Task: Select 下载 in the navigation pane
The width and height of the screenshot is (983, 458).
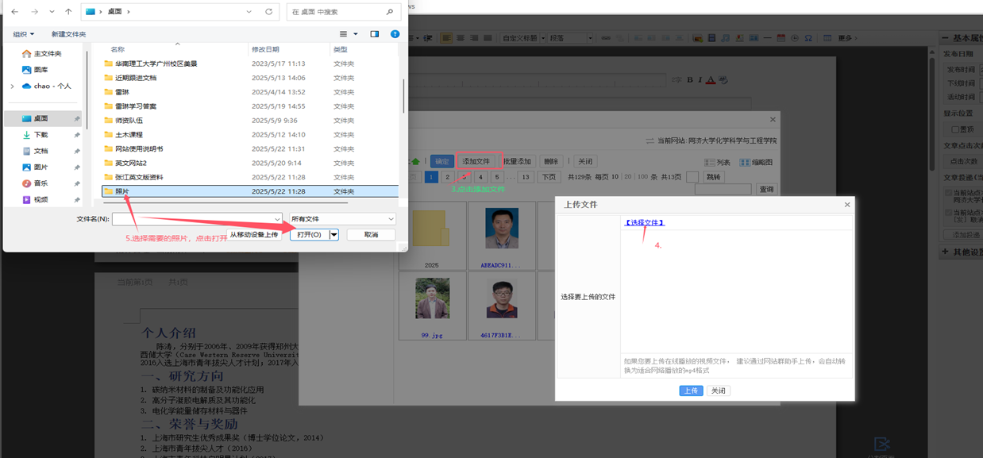Action: [40, 135]
